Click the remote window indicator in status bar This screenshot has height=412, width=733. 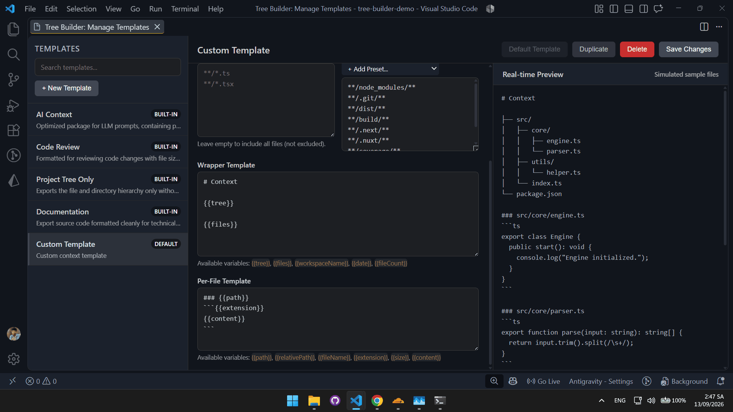(13, 381)
